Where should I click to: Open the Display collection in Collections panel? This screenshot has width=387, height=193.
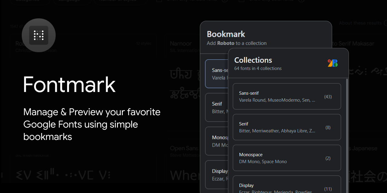coord(287,185)
